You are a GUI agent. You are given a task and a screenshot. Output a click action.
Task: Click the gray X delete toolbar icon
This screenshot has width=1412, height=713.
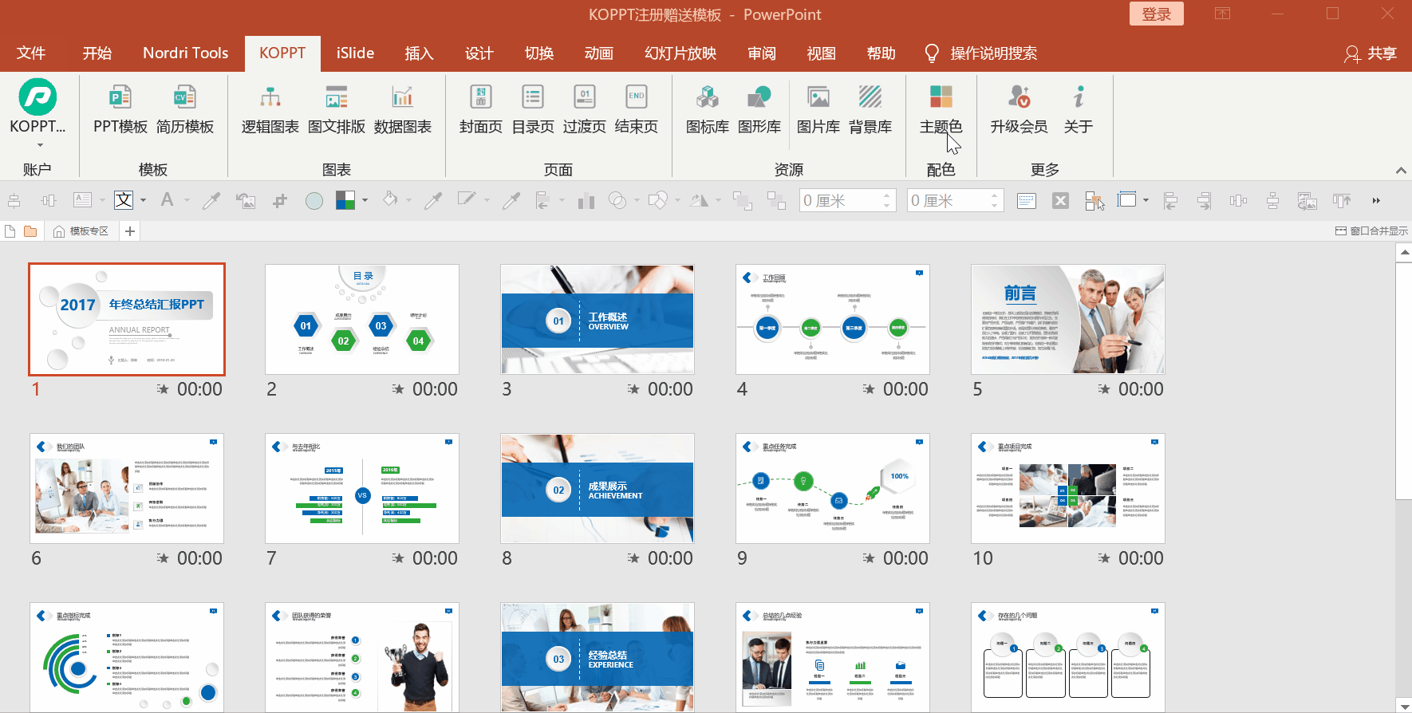click(x=1060, y=201)
